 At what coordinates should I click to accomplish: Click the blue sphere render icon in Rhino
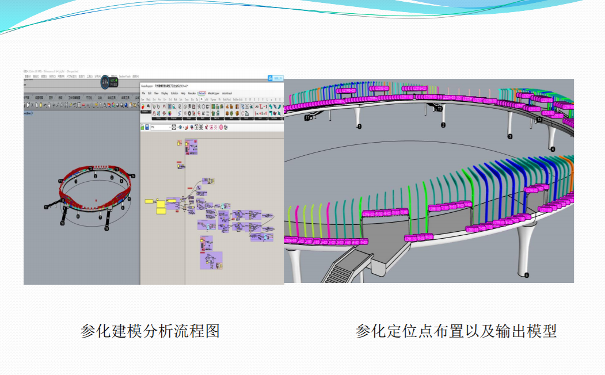click(x=126, y=105)
